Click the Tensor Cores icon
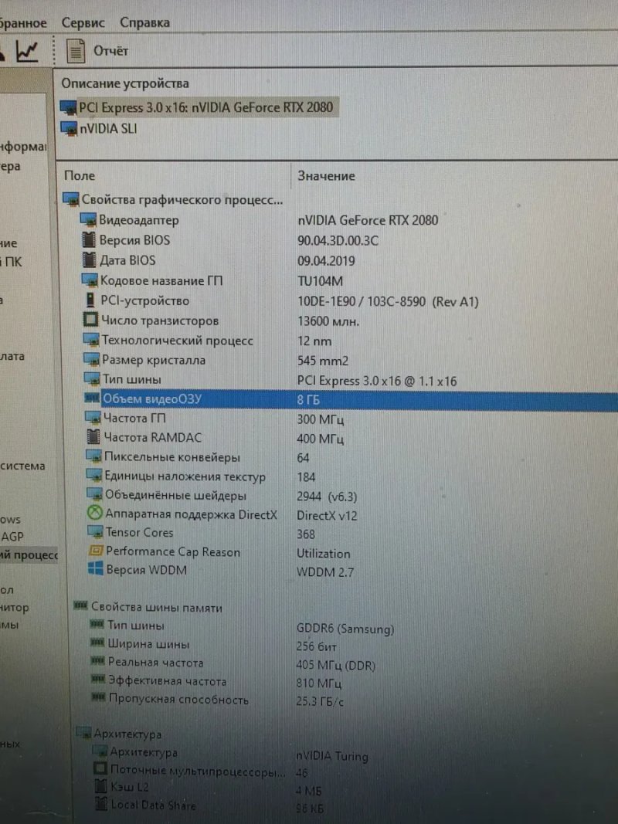 click(x=95, y=532)
